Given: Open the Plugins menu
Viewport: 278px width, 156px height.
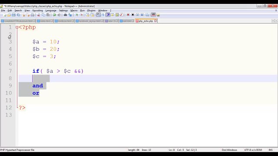Looking at the screenshot, I should 91,10.
